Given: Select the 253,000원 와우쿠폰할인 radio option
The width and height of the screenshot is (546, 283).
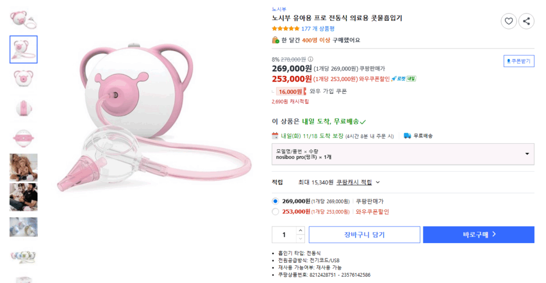Looking at the screenshot, I should pos(275,212).
